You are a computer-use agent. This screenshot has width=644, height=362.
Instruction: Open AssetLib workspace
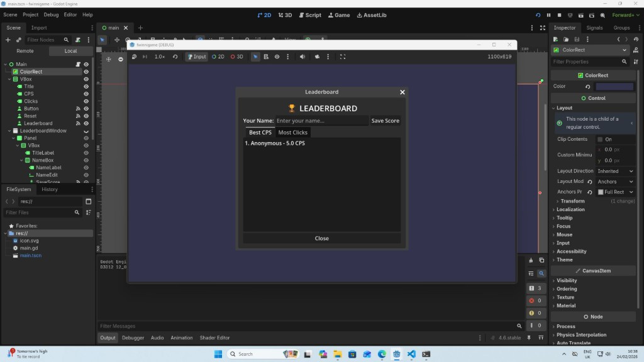click(371, 15)
